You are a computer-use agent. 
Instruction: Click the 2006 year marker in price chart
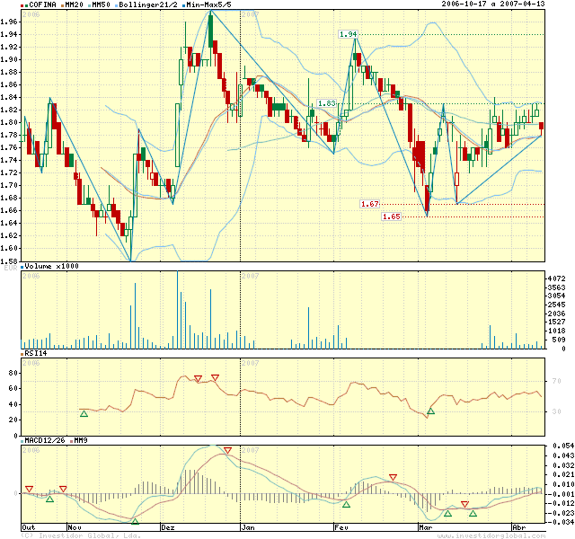point(31,14)
